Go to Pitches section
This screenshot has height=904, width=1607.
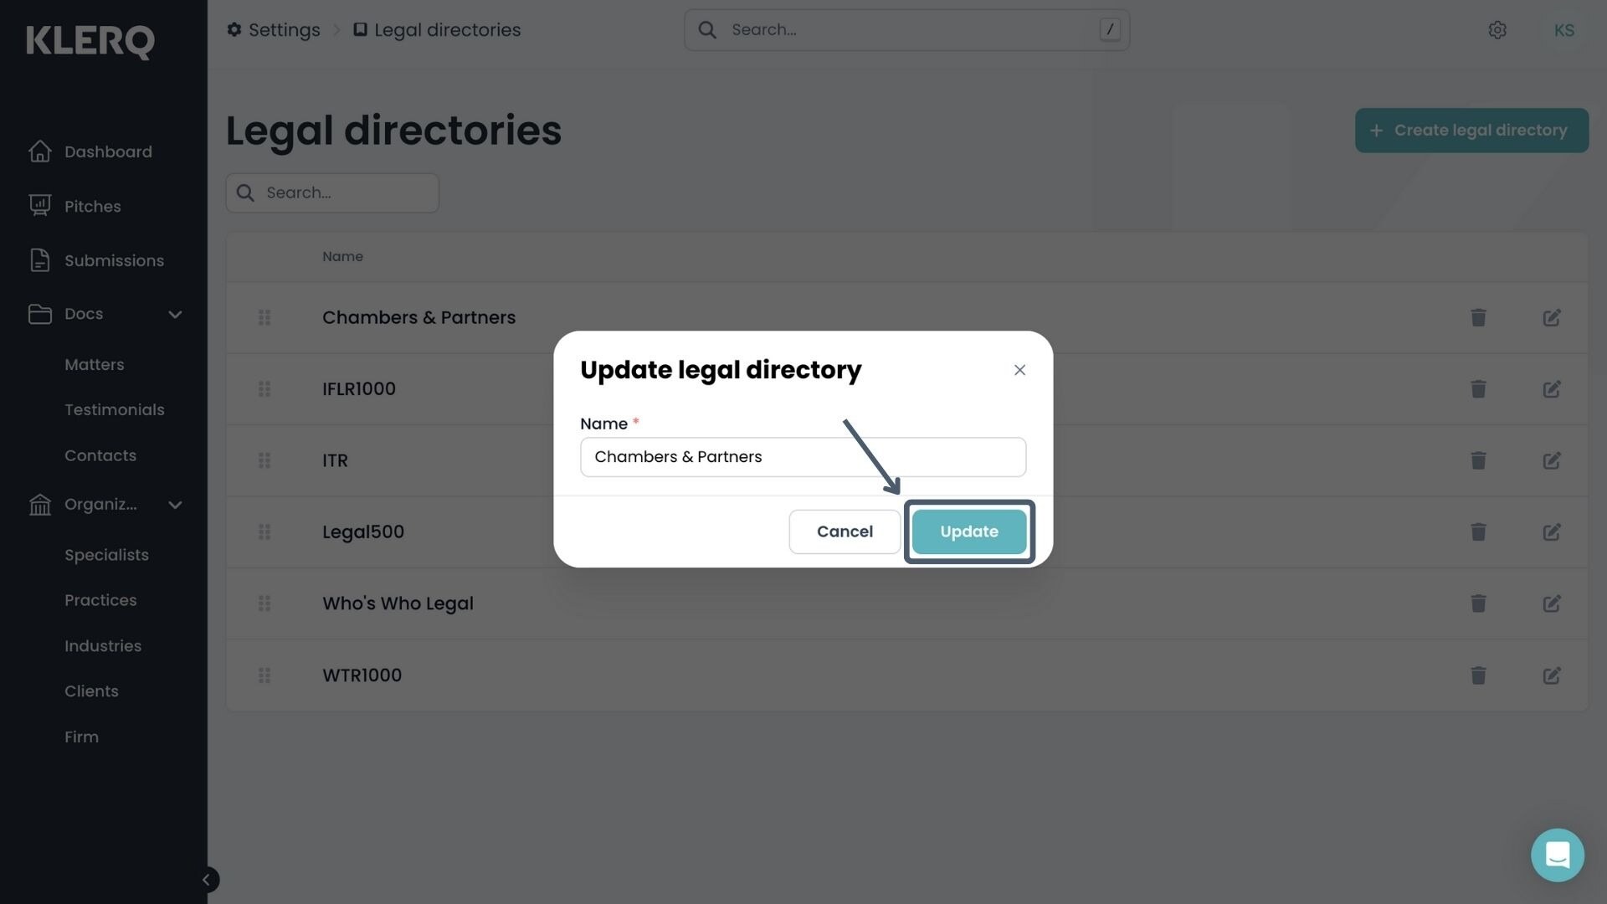[x=92, y=206]
